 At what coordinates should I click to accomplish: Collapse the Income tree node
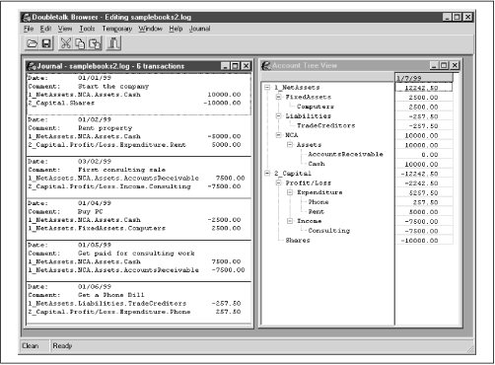(290, 221)
